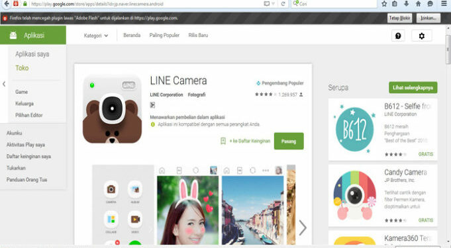Image resolution: width=451 pixels, height=248 pixels.
Task: Click the Cari search field
Action: tap(334, 4)
